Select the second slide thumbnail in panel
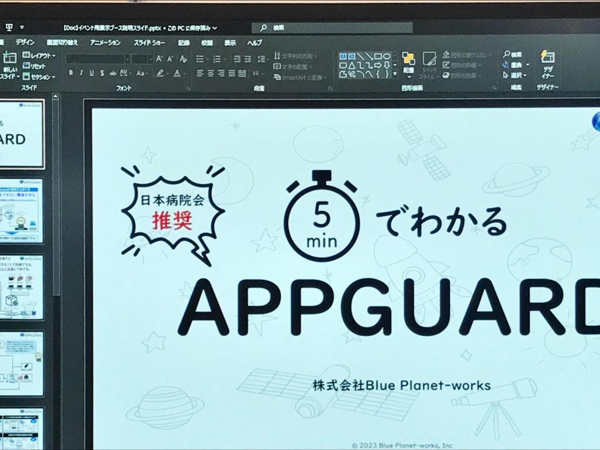 coord(21,210)
